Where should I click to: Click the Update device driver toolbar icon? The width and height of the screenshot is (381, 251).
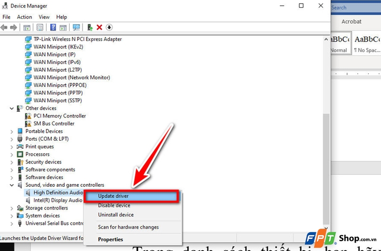(x=90, y=28)
